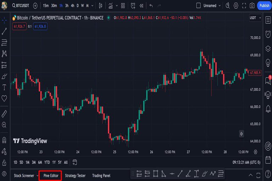
Task: Open the calendar panel icon
Action: point(268,160)
